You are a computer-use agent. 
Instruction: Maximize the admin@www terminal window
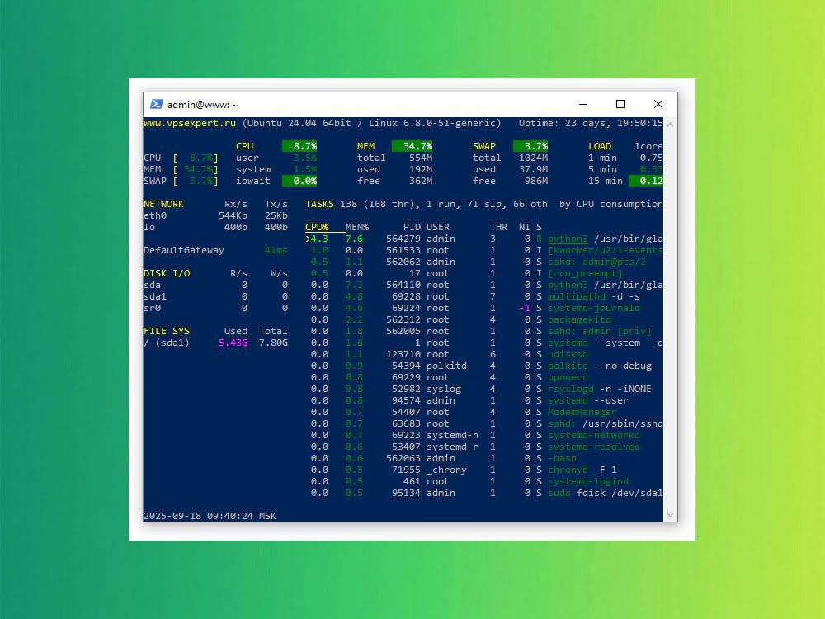point(620,104)
